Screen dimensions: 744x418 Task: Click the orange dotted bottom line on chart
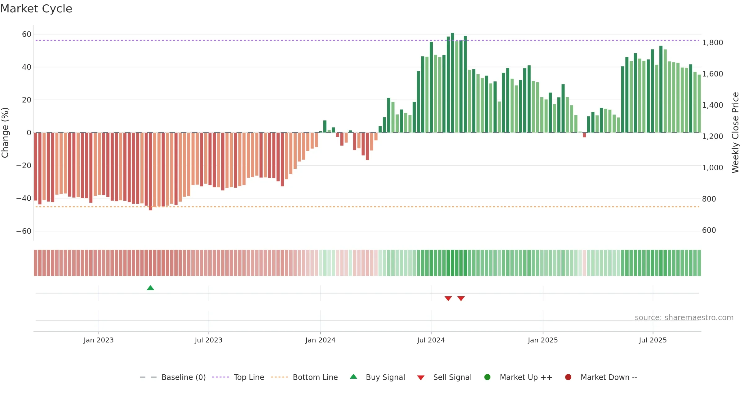(367, 207)
